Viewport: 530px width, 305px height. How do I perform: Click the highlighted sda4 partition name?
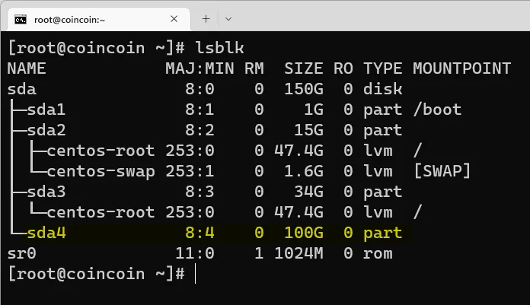pos(46,233)
